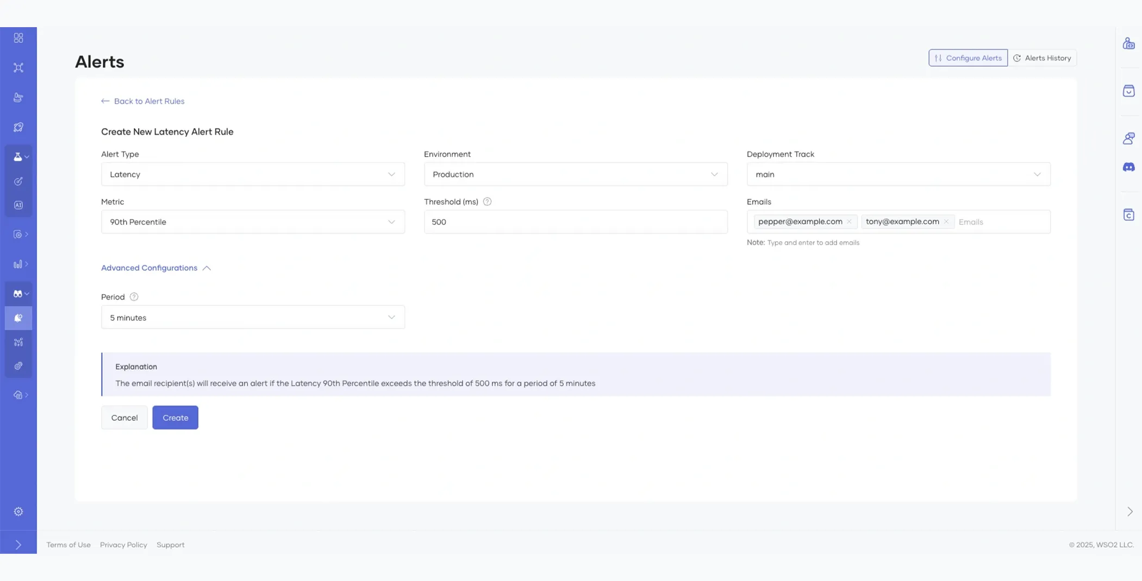
Task: Click the Threshold help question mark icon
Action: click(x=487, y=201)
